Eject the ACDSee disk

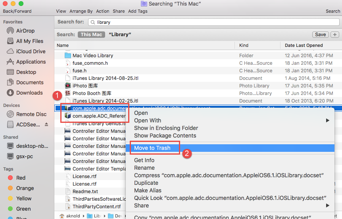(46, 124)
